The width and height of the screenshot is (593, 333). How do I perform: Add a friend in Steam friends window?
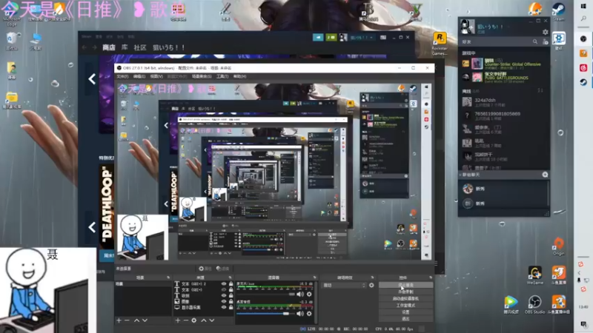point(545,41)
